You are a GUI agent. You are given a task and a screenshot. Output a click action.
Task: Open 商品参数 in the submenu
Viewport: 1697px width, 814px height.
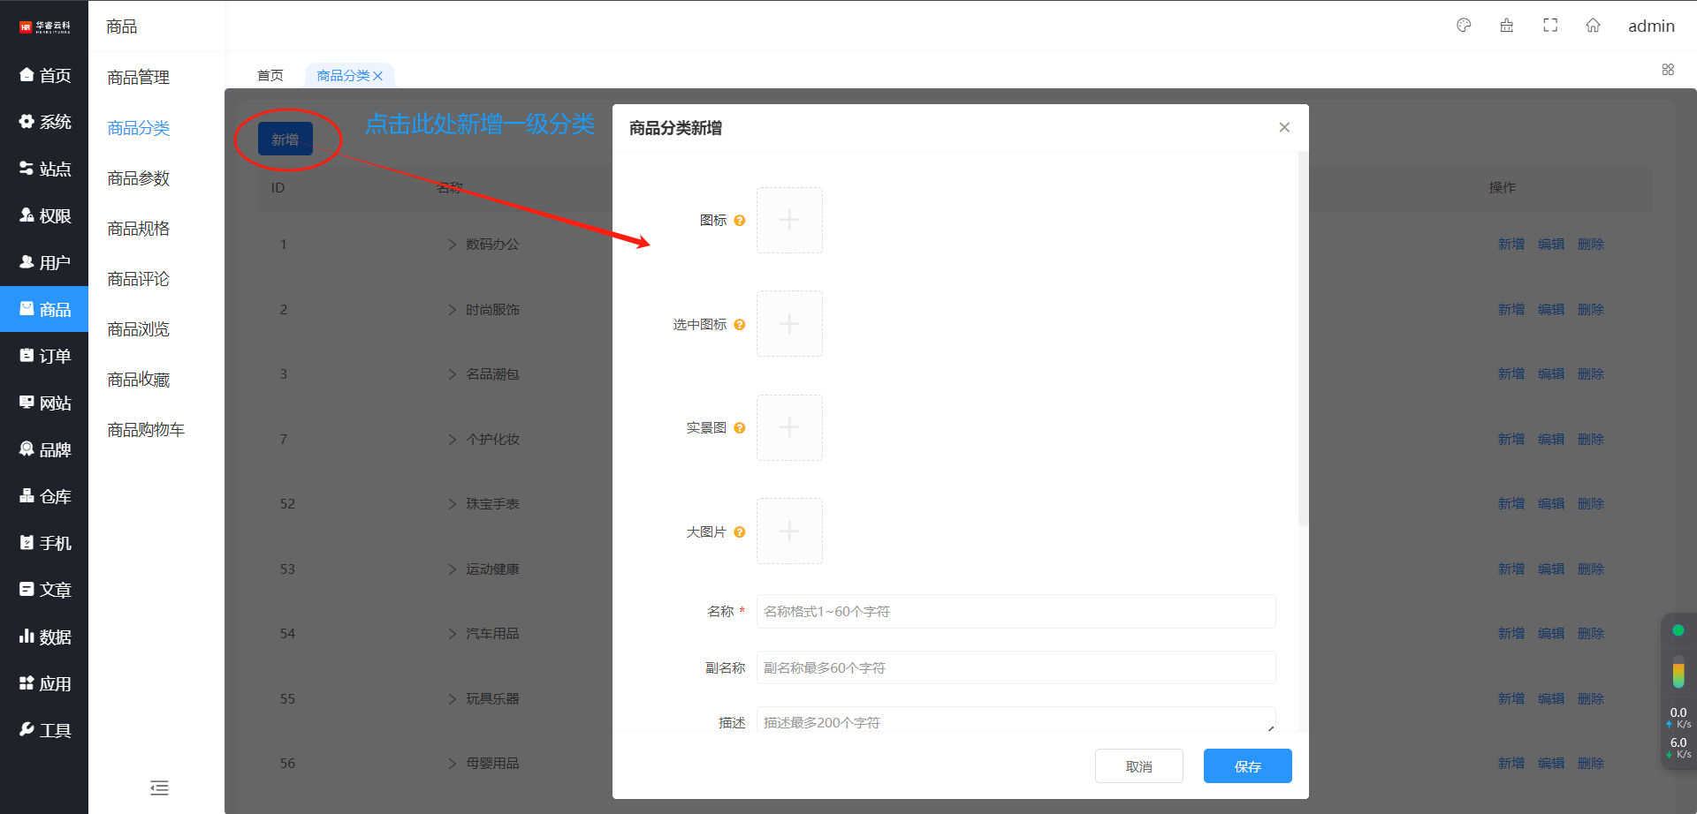coord(139,178)
